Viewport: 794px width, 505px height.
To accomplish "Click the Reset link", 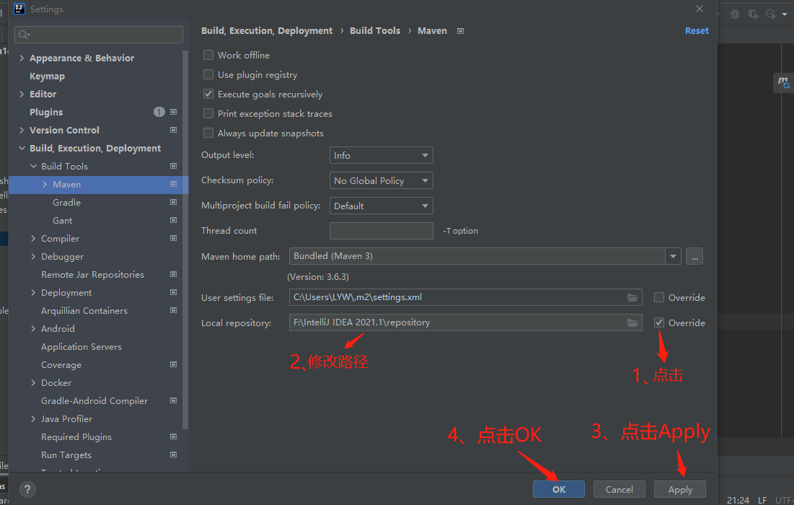I will pos(697,31).
